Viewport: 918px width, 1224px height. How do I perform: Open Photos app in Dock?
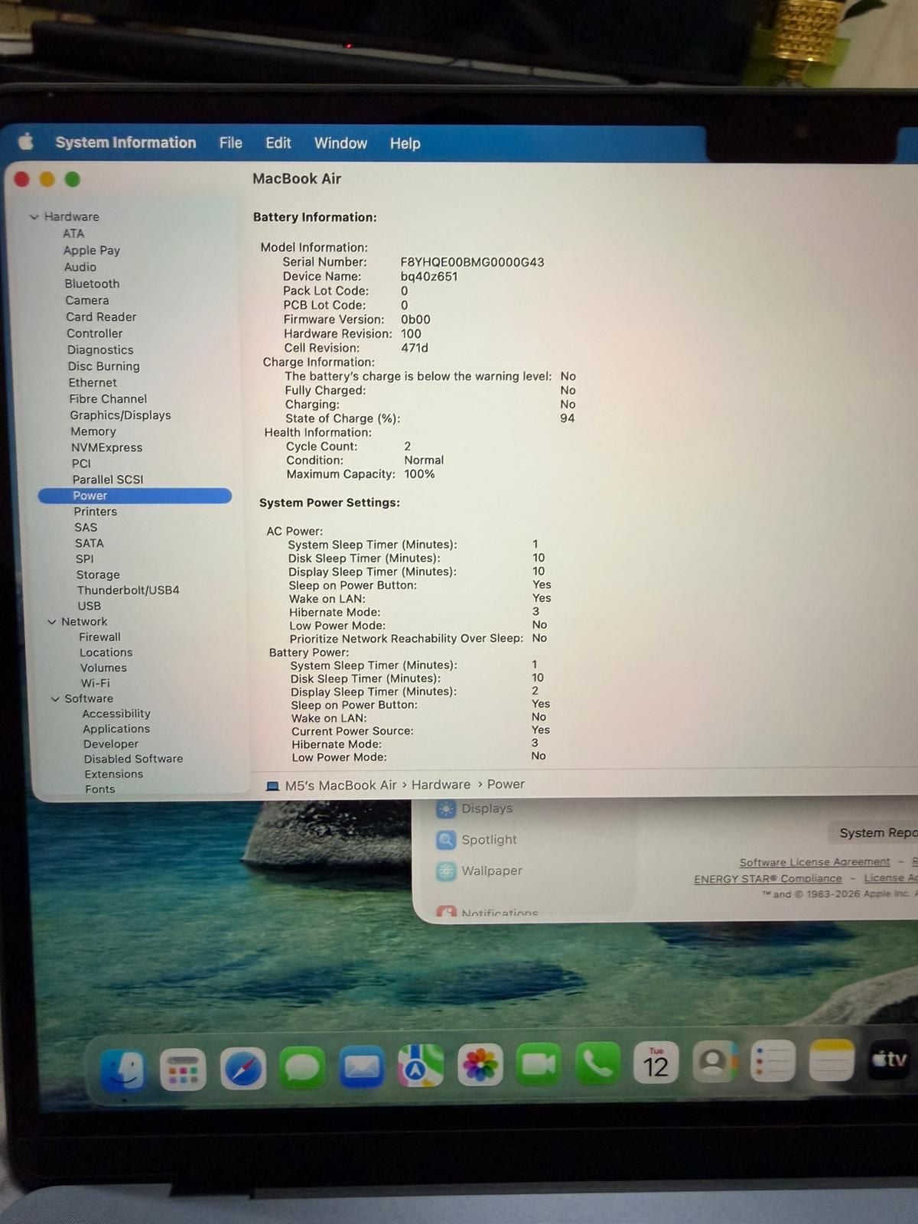click(x=480, y=1065)
